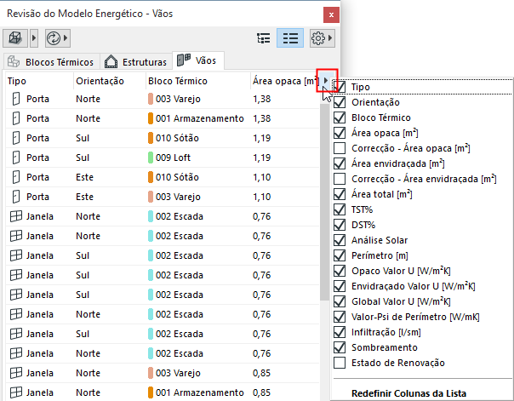Enable the Estado de Renovação checkbox
This screenshot has width=514, height=401.
tap(340, 363)
